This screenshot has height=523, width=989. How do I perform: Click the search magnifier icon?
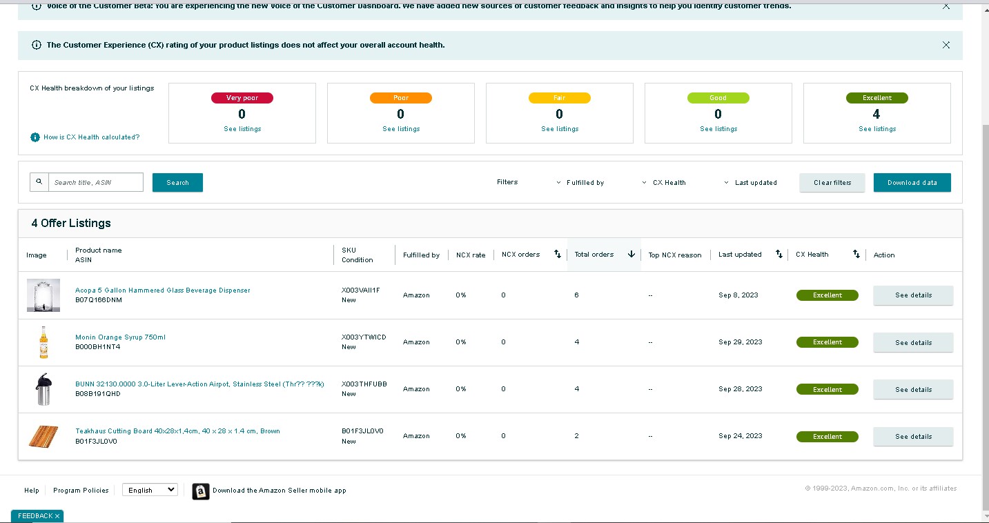tap(39, 182)
